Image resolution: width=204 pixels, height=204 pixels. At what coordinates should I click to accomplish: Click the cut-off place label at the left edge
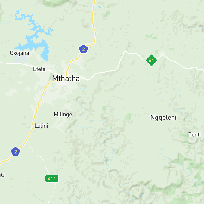tap(2, 175)
